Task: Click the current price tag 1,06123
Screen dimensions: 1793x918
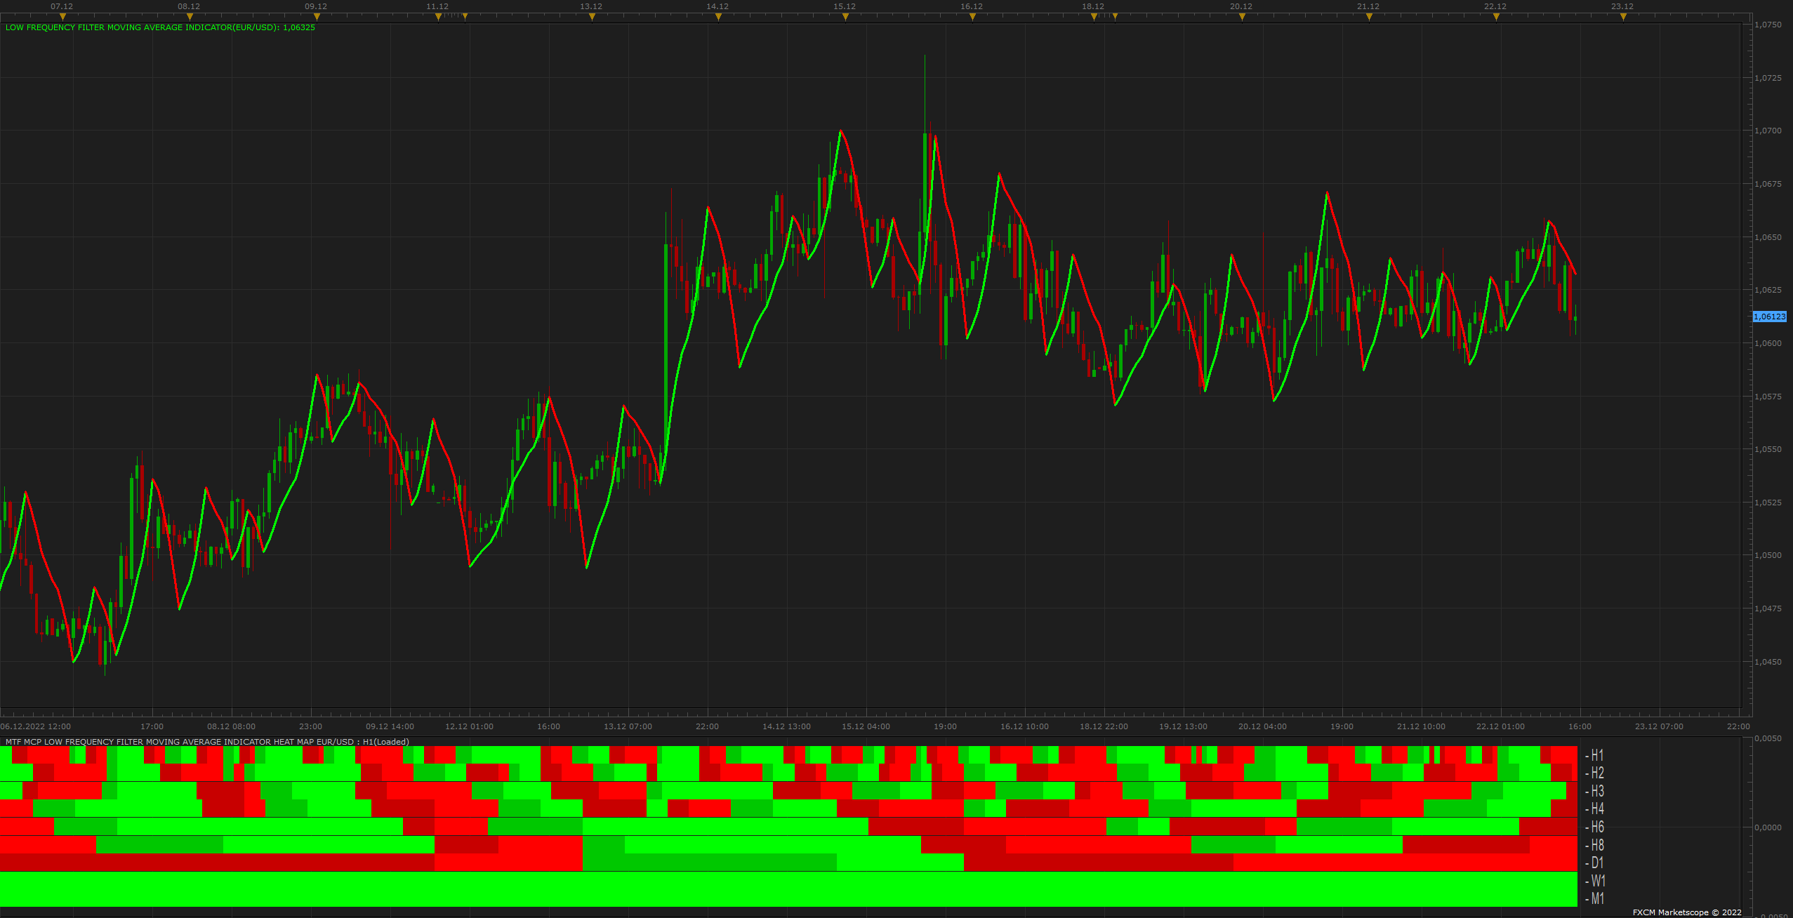Action: (1769, 317)
